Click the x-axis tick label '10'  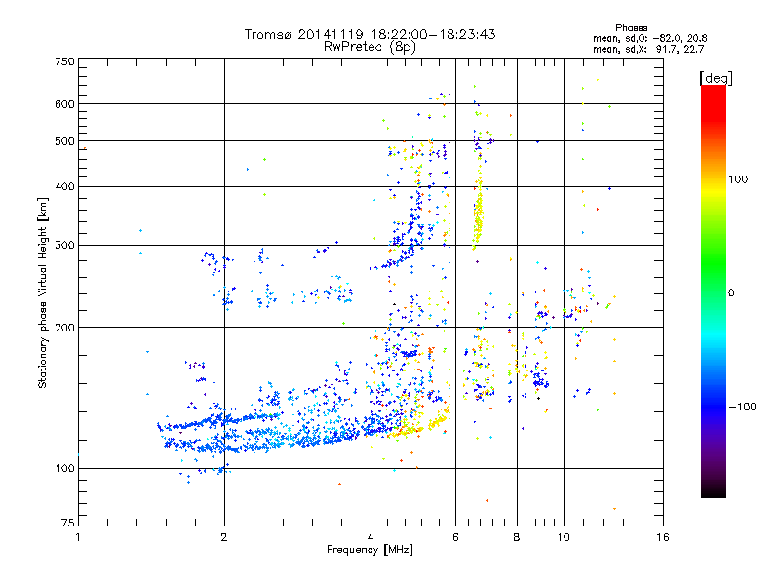coord(564,537)
